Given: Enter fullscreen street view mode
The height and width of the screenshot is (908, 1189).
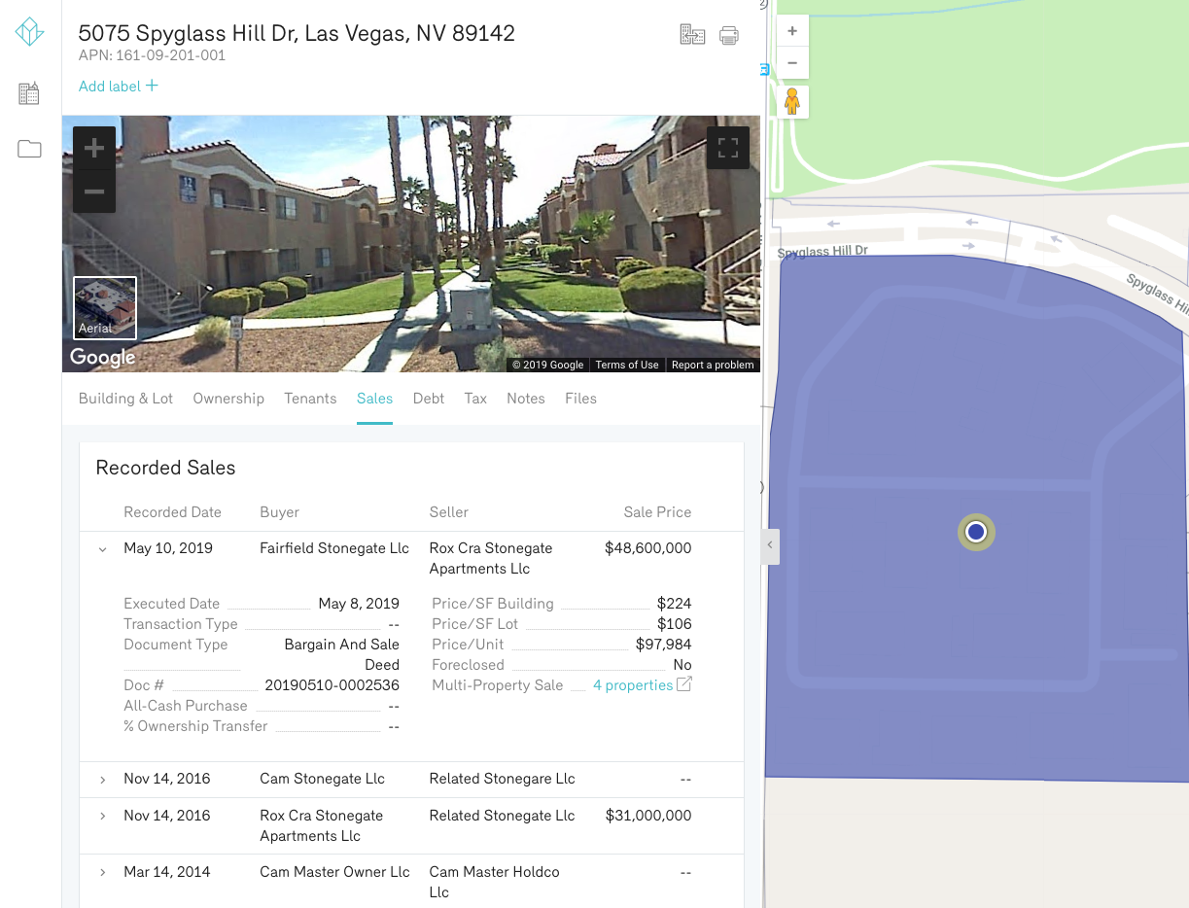Looking at the screenshot, I should click(x=728, y=148).
